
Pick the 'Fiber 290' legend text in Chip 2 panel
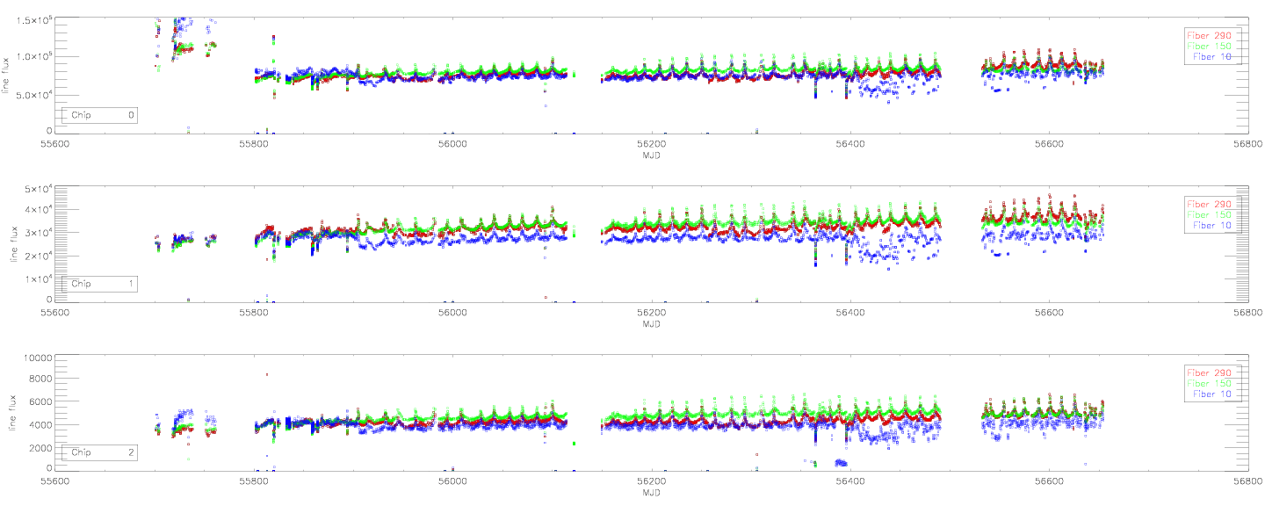click(1208, 372)
